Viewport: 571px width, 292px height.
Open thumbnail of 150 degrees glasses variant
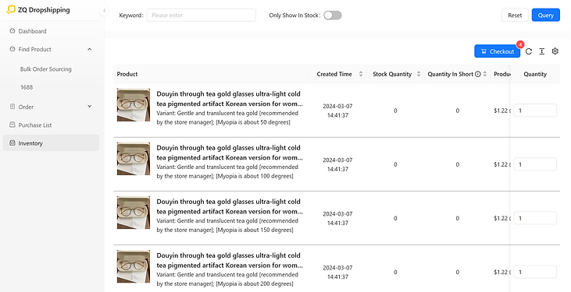pos(134,213)
